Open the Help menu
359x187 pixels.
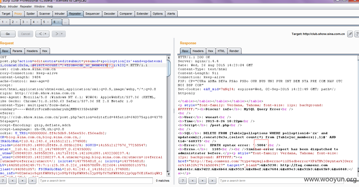tap(50, 6)
